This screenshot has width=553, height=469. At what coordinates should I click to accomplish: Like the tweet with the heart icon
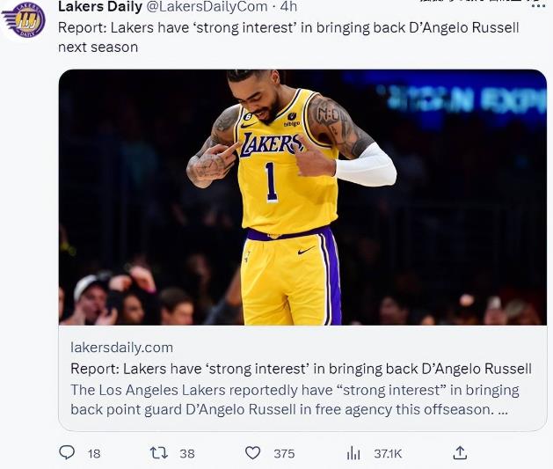(253, 453)
